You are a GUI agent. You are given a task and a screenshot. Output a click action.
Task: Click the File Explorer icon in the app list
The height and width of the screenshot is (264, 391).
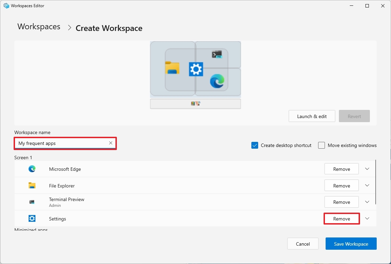click(32, 185)
